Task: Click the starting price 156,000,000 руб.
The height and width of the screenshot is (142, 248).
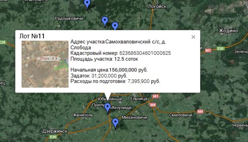Action: pyautogui.click(x=128, y=70)
